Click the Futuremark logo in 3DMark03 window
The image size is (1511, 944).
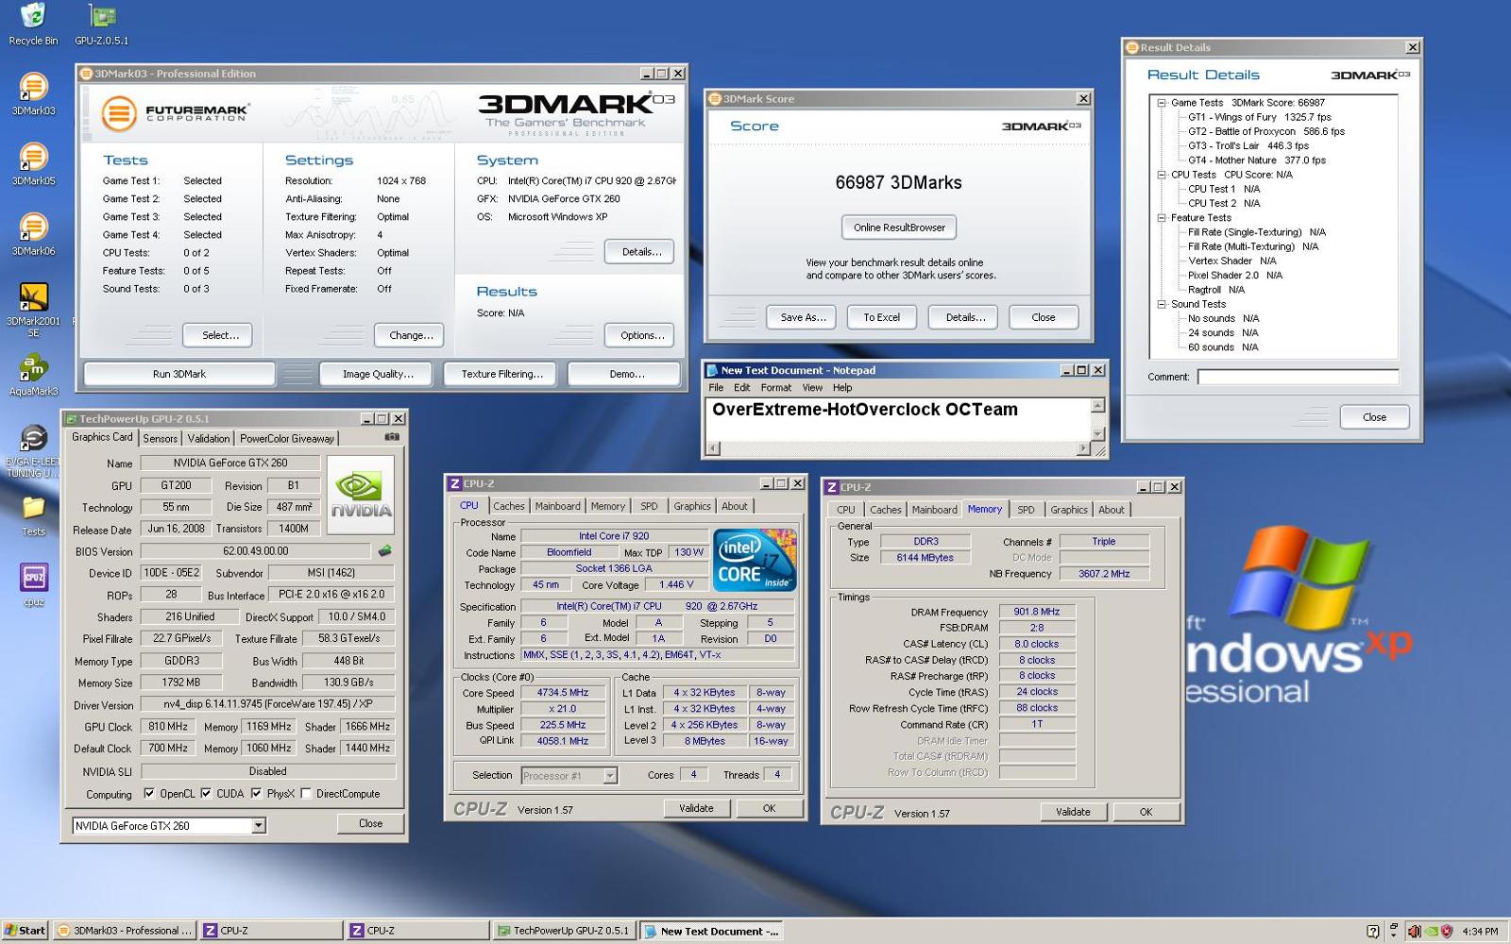point(175,113)
